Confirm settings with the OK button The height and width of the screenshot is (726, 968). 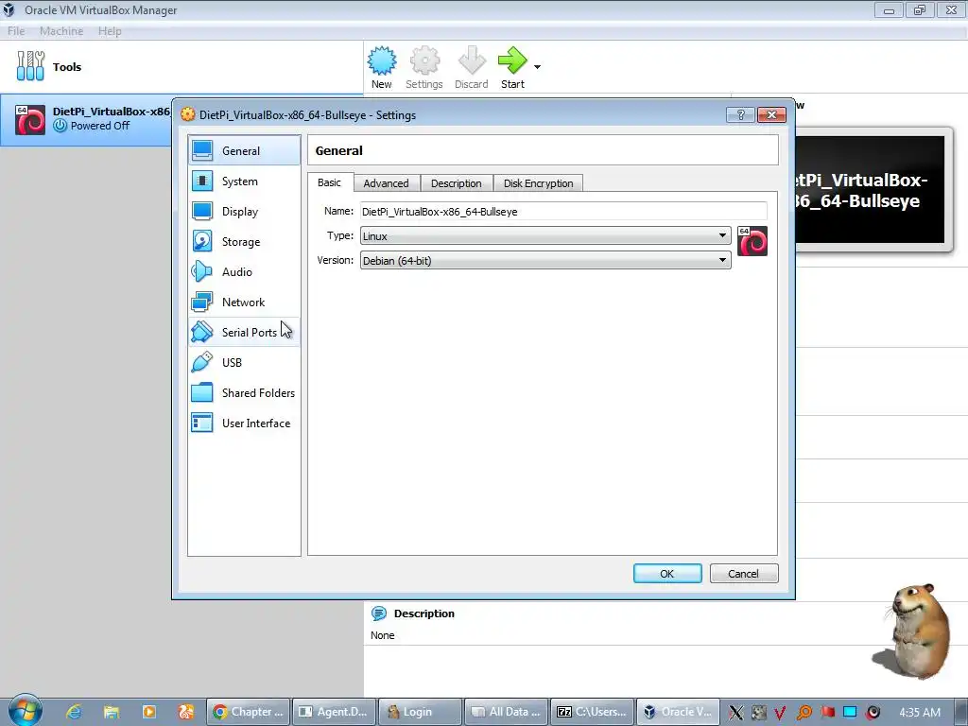pyautogui.click(x=667, y=574)
